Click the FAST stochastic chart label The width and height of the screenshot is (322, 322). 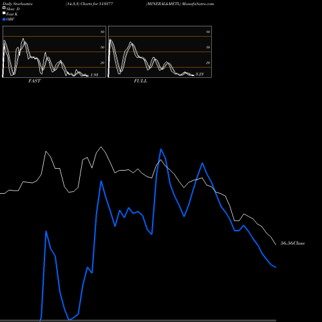point(34,81)
